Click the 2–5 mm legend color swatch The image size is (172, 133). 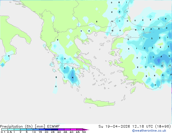click(x=23, y=129)
